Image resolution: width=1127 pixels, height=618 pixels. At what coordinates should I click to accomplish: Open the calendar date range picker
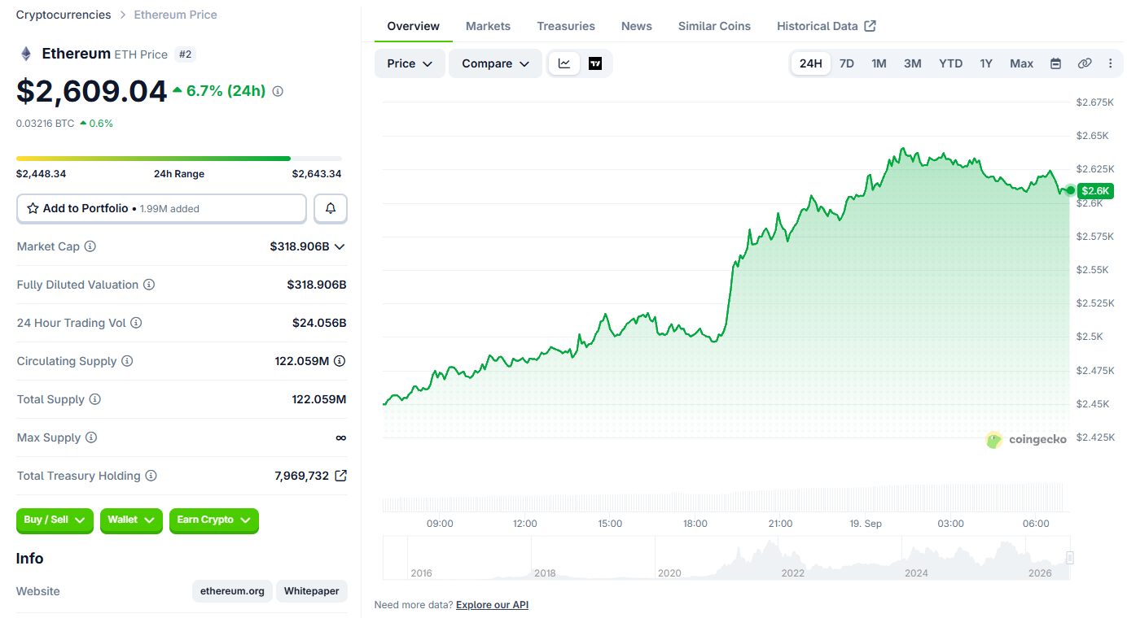click(x=1055, y=63)
